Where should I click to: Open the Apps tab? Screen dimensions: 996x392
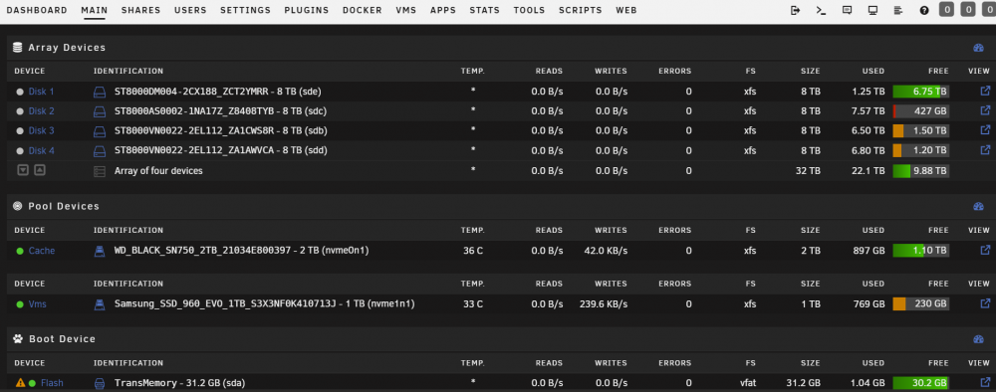(x=443, y=10)
